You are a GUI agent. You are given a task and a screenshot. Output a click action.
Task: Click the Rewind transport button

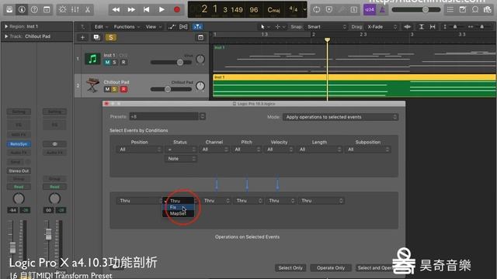(x=116, y=10)
